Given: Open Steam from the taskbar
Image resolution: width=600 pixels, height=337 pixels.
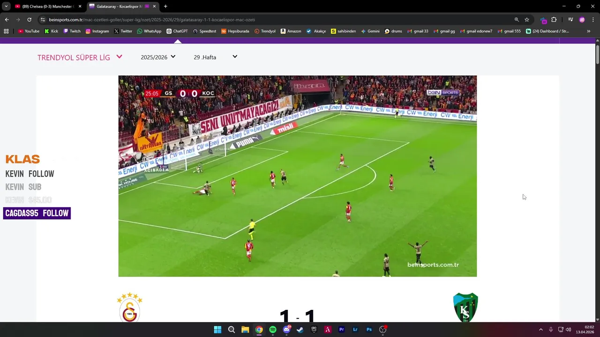Looking at the screenshot, I should pyautogui.click(x=300, y=330).
